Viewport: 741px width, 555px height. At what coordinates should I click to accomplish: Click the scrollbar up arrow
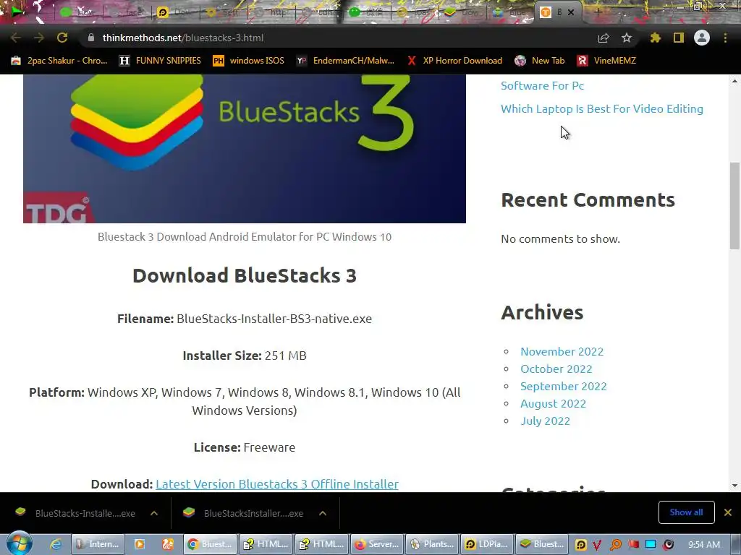pos(734,81)
